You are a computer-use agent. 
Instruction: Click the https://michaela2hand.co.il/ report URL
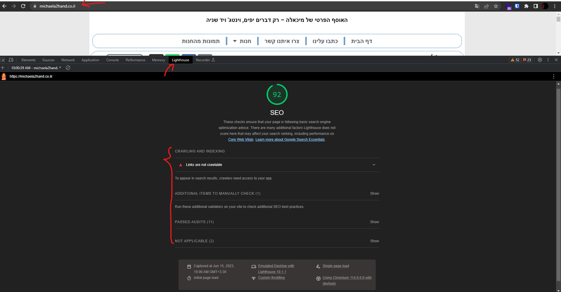click(31, 76)
